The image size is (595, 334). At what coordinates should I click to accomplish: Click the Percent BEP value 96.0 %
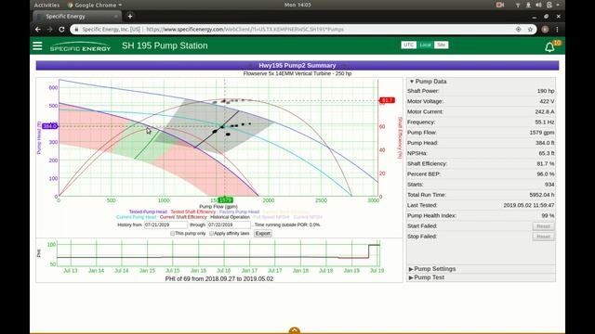point(546,174)
